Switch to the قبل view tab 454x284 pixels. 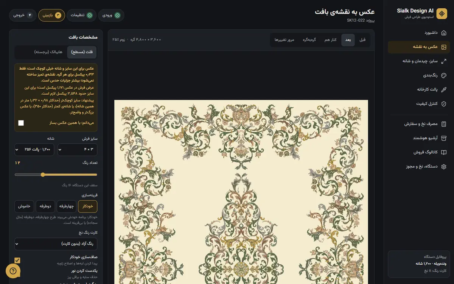click(362, 40)
